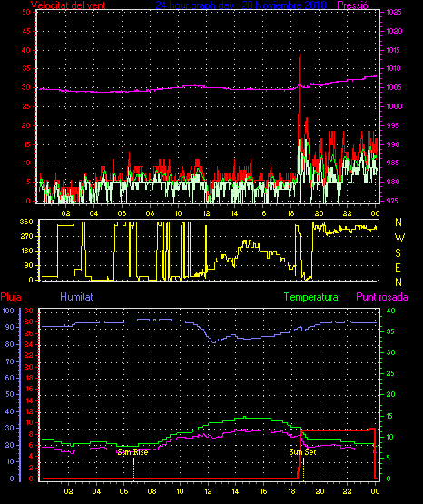Image resolution: width=423 pixels, height=504 pixels.
Task: Click the 26 value on rain axis
Action: (28, 333)
